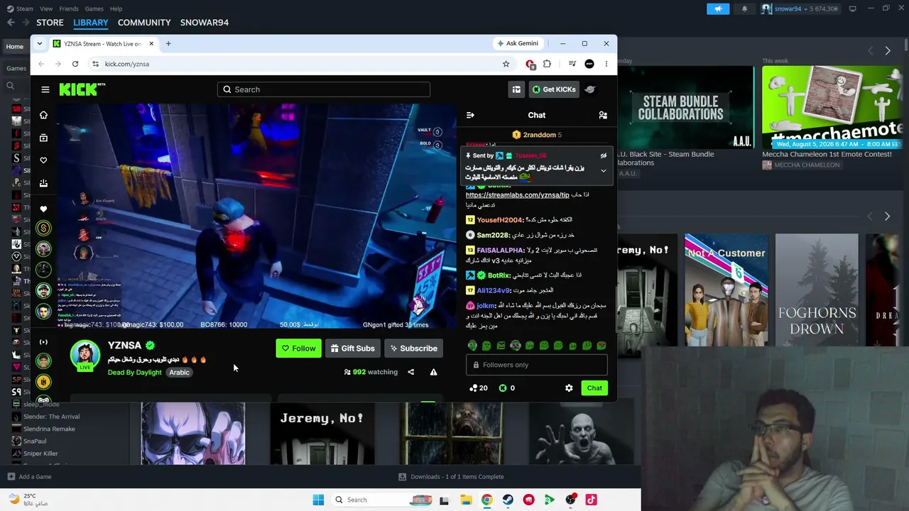
Task: Subscribe to the YZNSA channel
Action: (x=413, y=348)
